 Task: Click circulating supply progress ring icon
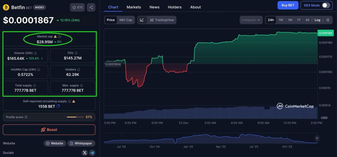click(58, 107)
